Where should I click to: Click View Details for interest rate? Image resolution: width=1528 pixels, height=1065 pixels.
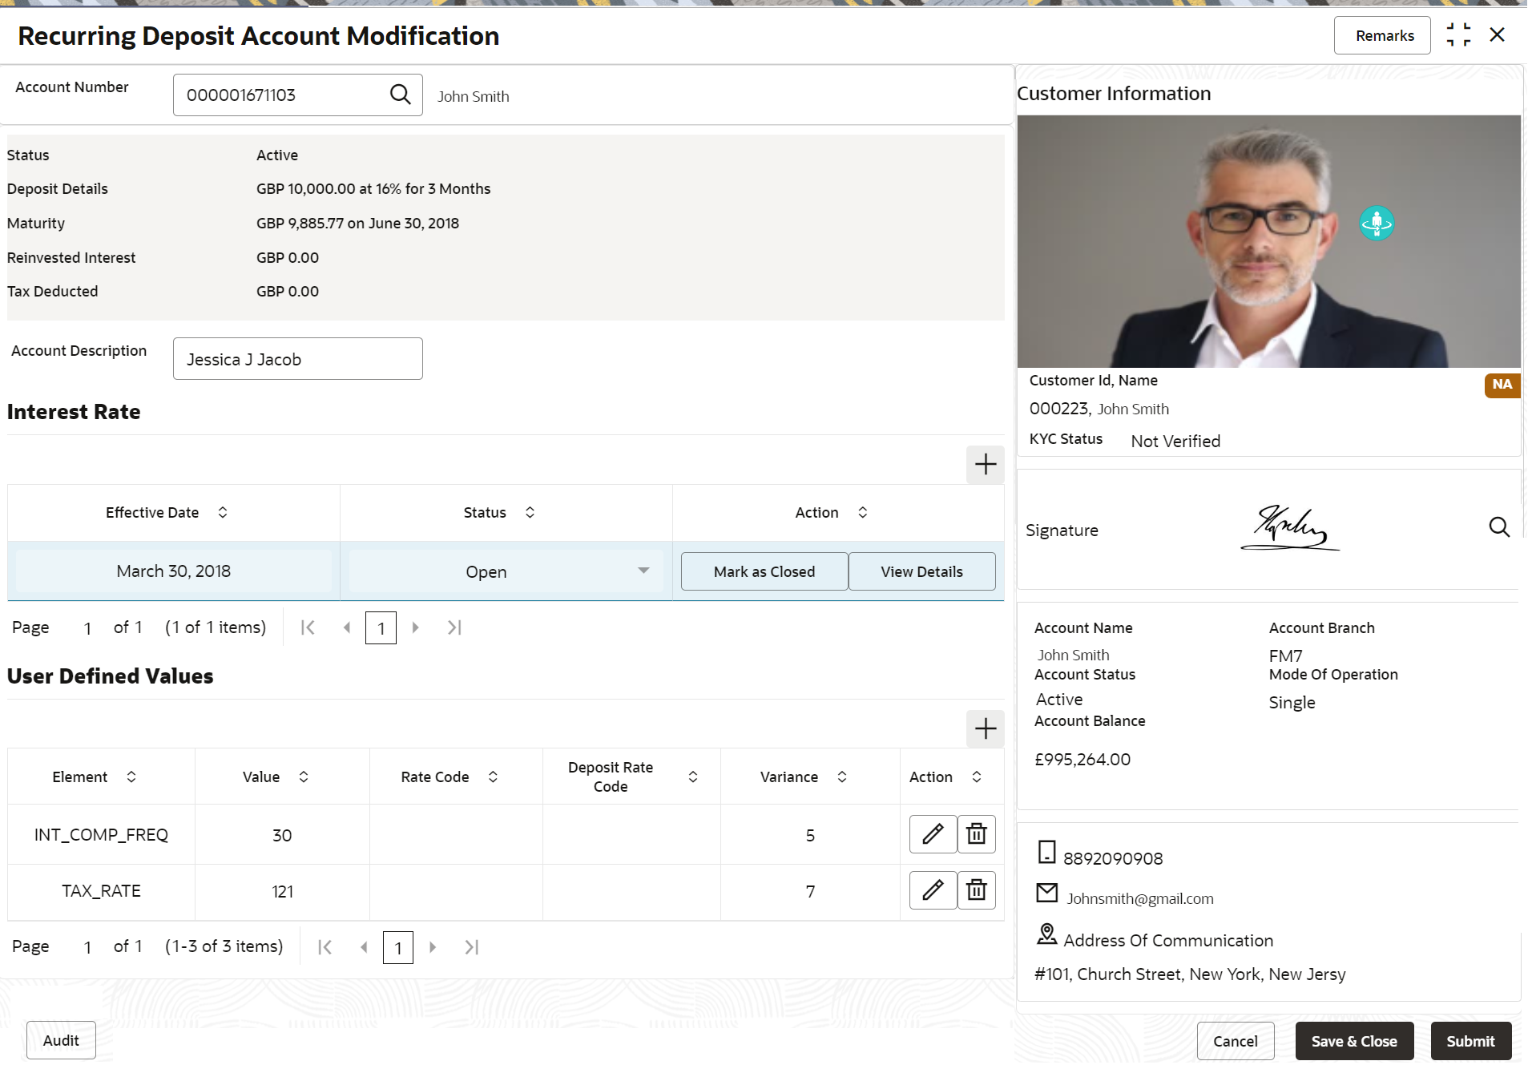click(921, 571)
